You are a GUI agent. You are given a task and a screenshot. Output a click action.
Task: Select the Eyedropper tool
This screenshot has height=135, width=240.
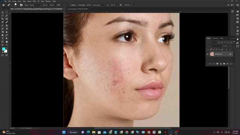(x=3, y=22)
